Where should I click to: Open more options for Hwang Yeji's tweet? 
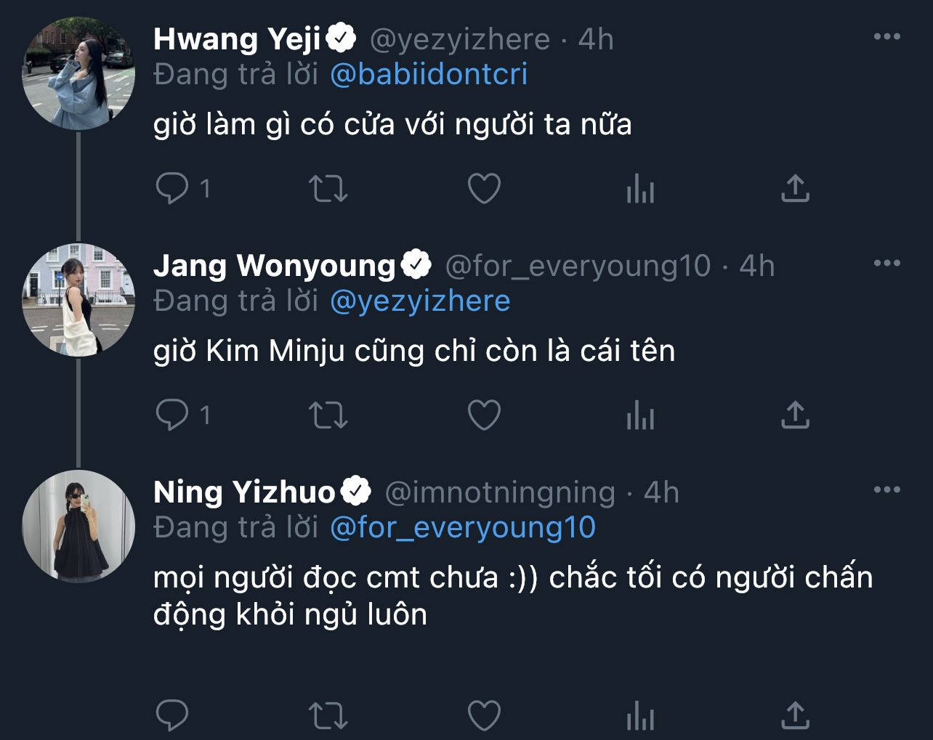click(x=886, y=37)
